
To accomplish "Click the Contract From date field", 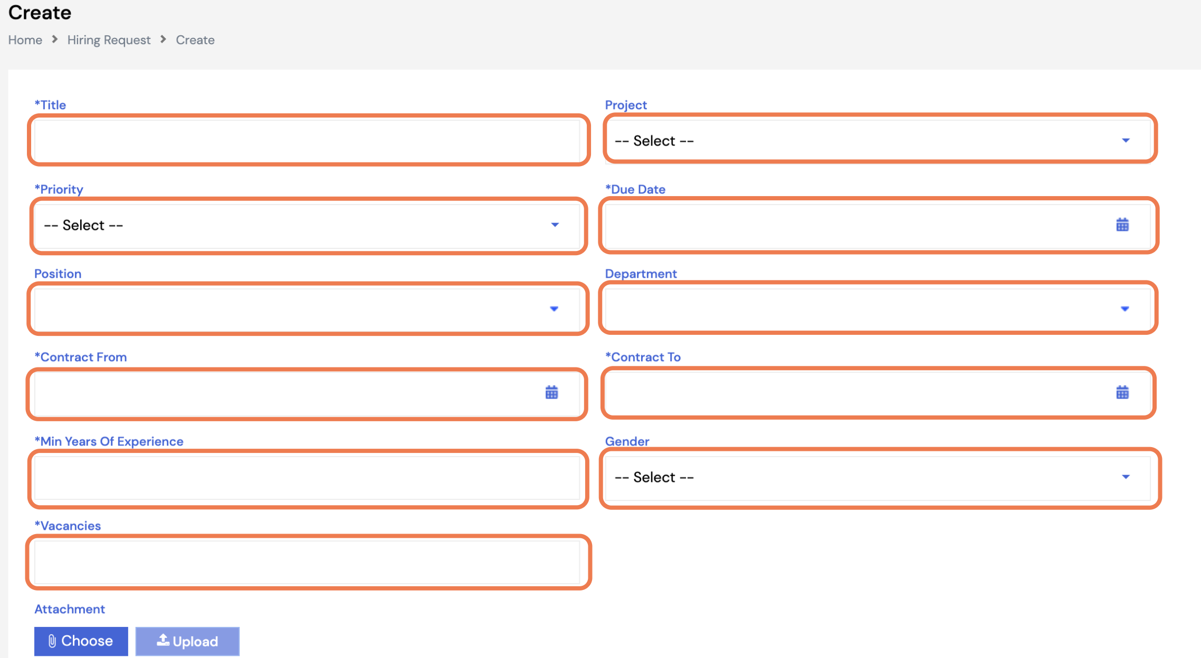I will coord(285,393).
